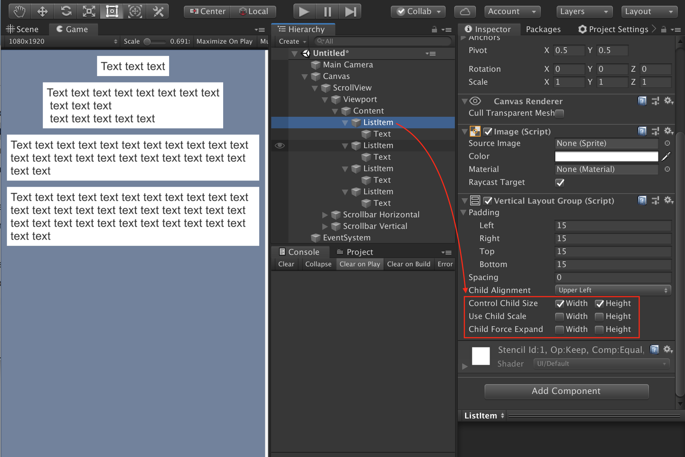The image size is (685, 457).
Task: Open the Collab dropdown
Action: click(418, 12)
